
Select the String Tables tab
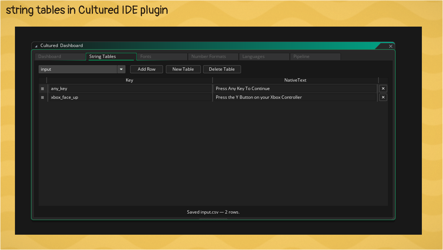(111, 56)
